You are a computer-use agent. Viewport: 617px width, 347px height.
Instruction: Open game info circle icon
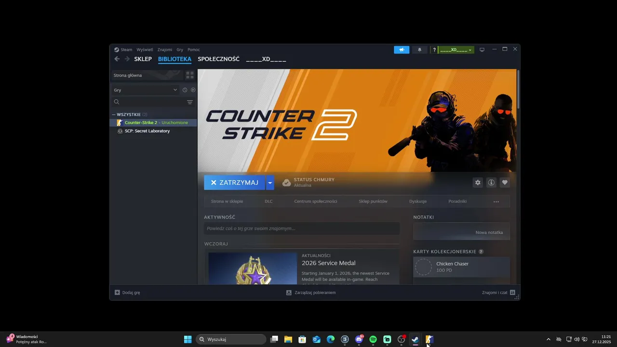tap(491, 183)
